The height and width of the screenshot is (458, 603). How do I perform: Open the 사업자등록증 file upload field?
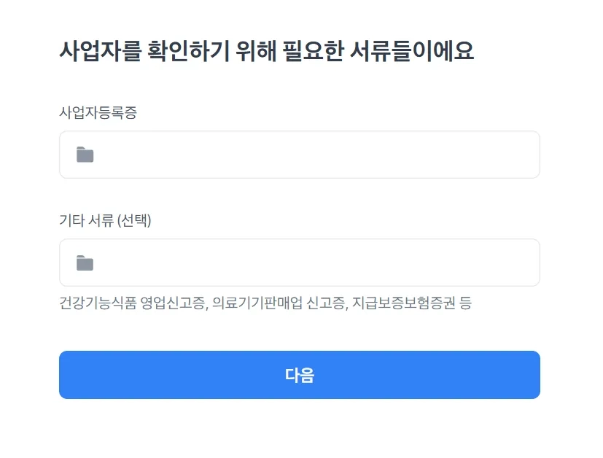point(300,155)
